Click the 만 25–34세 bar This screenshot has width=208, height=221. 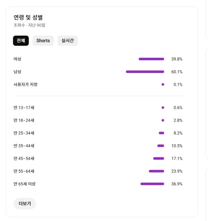pos(162,133)
